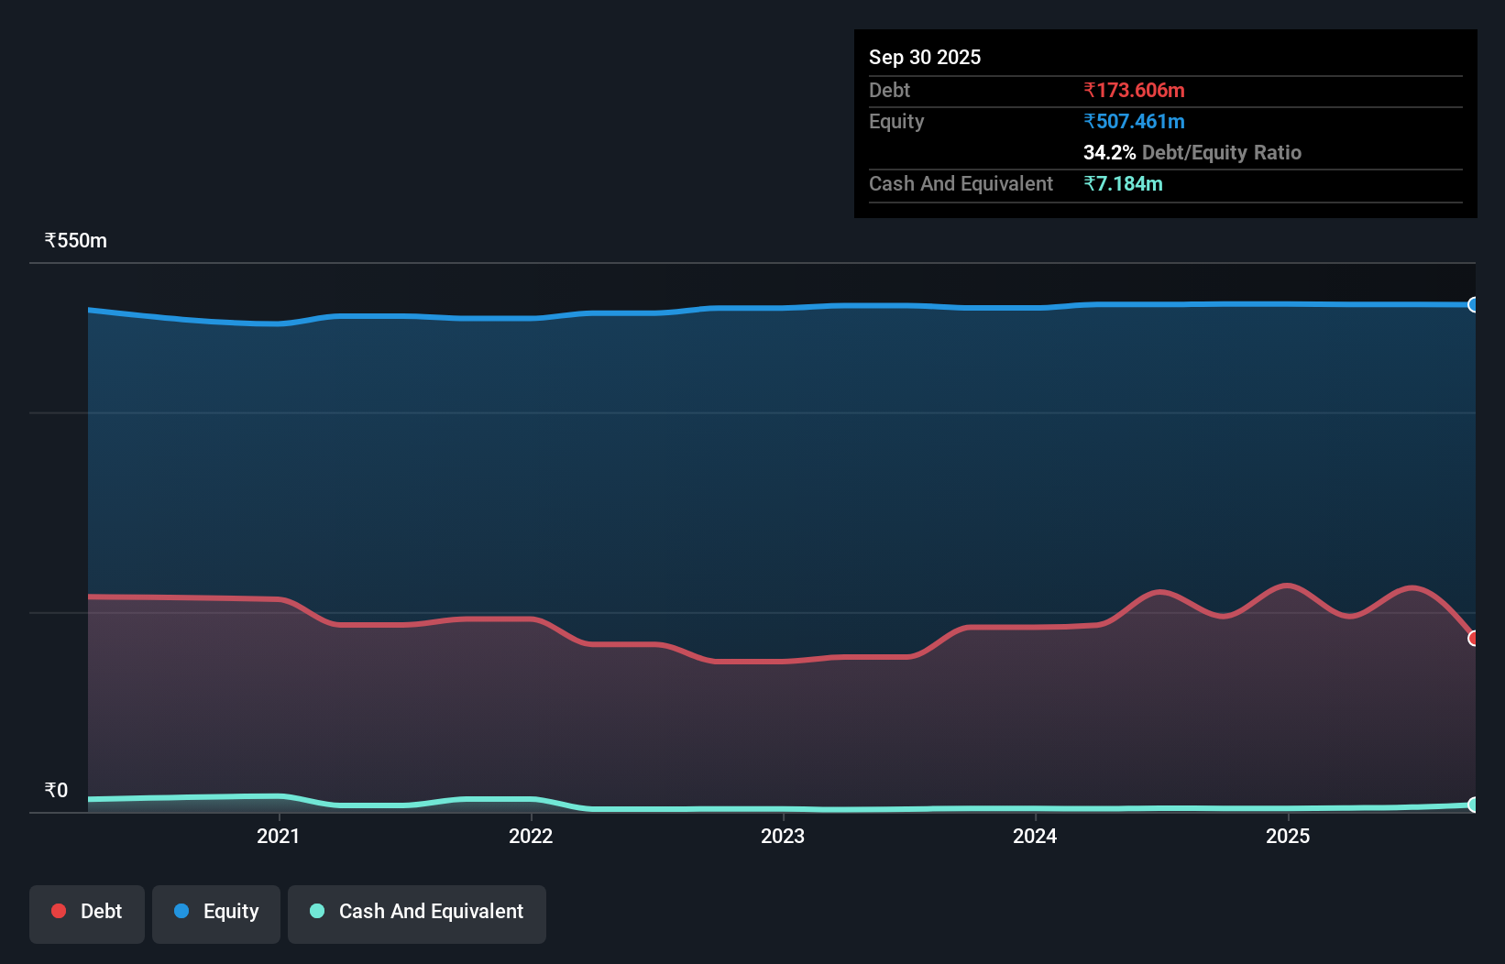Toggle the Equity series visibility
1505x964 pixels.
tap(215, 912)
